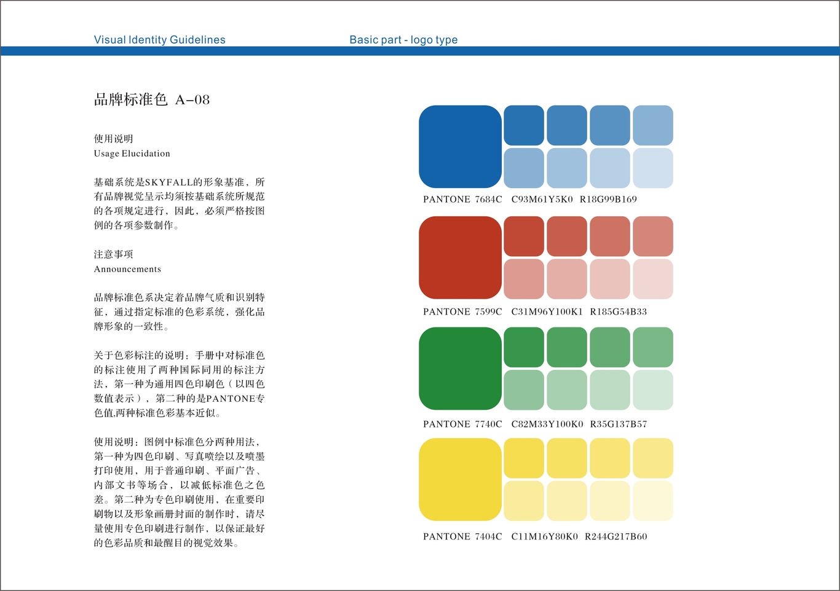Pick the fourth swatch in upper green row

tap(653, 347)
